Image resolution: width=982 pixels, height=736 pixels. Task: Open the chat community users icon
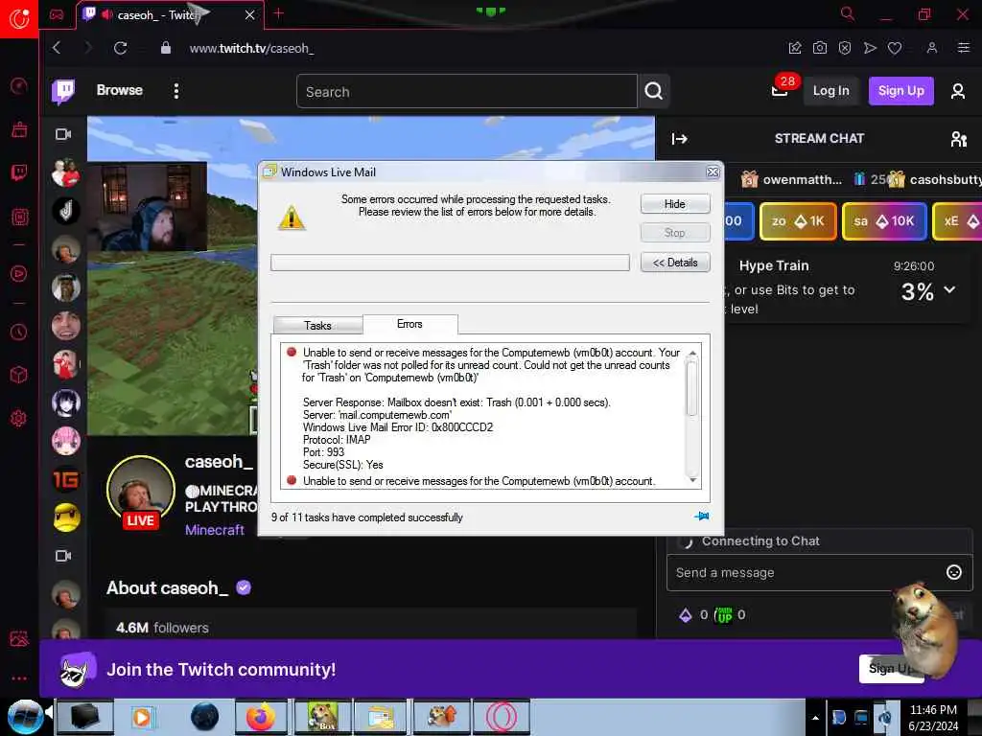coord(958,139)
